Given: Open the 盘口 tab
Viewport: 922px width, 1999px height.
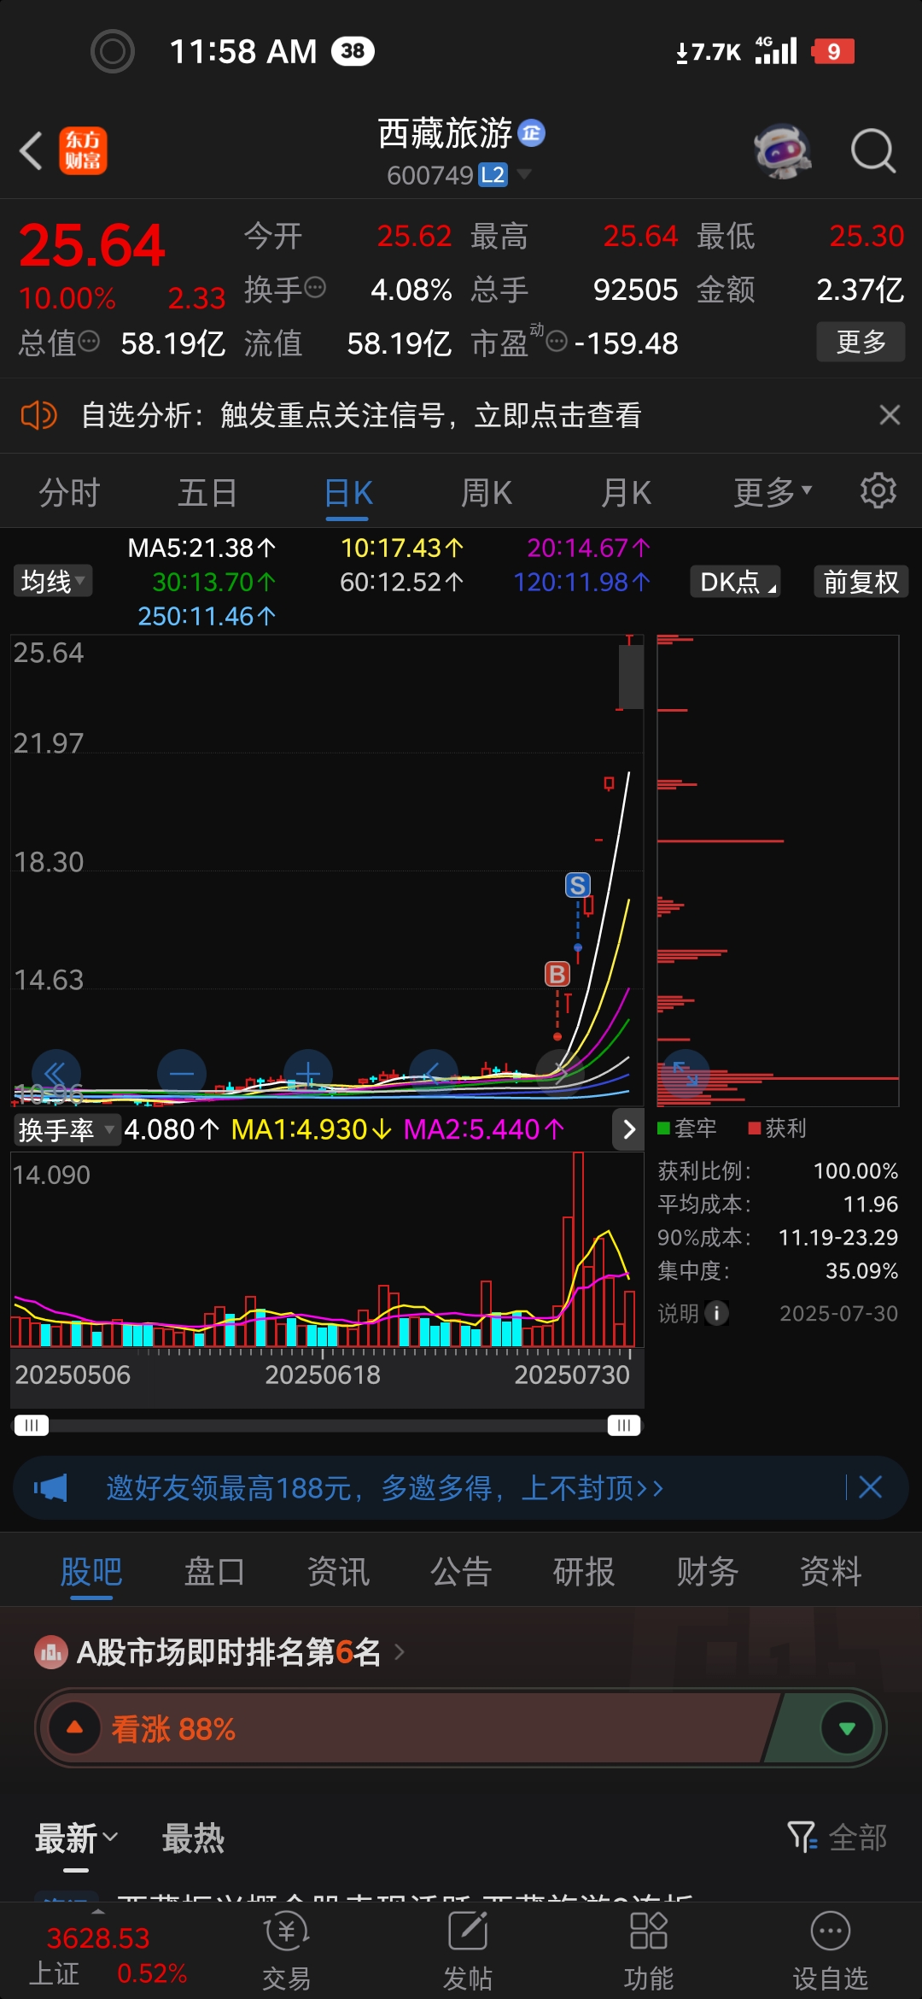Looking at the screenshot, I should click(x=214, y=1571).
